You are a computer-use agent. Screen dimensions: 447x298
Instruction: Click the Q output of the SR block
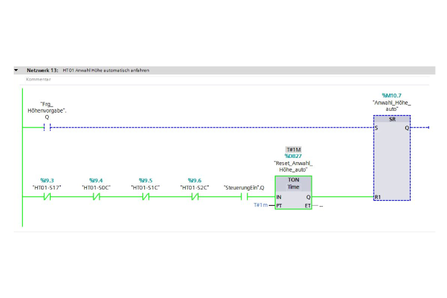tap(407, 128)
